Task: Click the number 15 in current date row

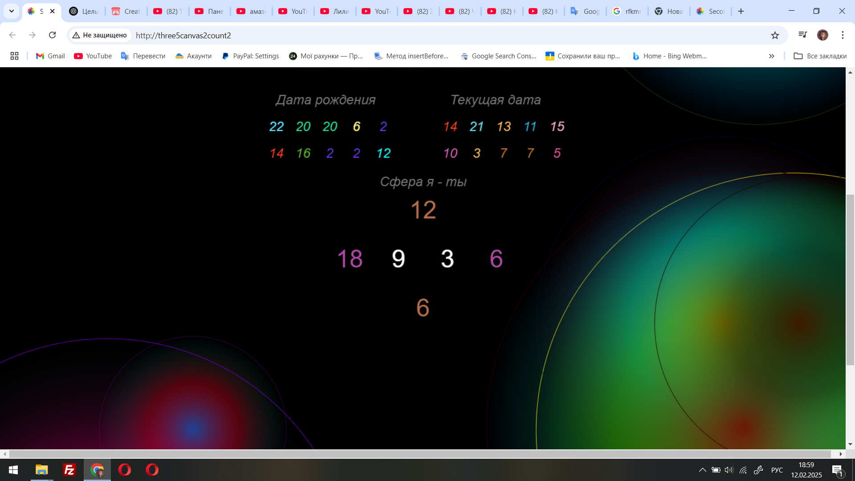Action: 557,126
